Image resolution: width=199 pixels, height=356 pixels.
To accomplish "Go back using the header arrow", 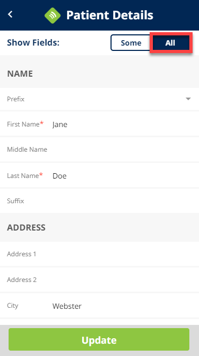I will (10, 14).
